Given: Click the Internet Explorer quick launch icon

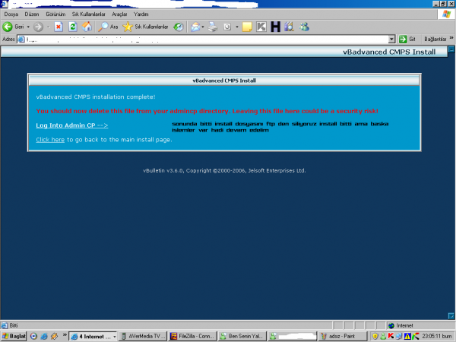Looking at the screenshot, I should pos(44,336).
